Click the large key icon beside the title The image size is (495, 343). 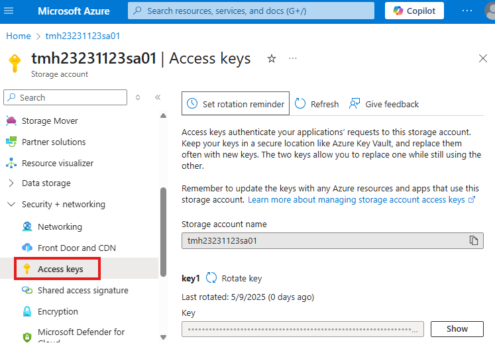point(15,64)
